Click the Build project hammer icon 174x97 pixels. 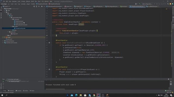[139, 4]
